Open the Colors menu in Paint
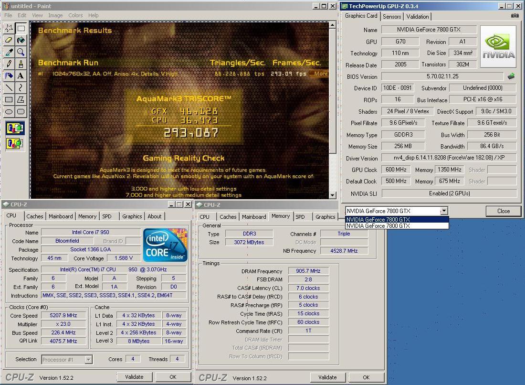 click(75, 15)
